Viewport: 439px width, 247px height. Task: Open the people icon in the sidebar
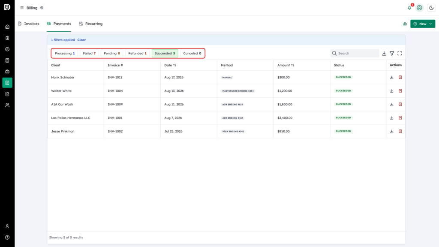click(7, 105)
